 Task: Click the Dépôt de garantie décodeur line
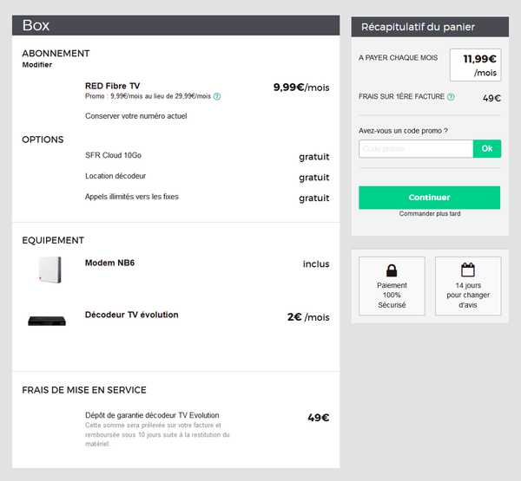(x=152, y=415)
